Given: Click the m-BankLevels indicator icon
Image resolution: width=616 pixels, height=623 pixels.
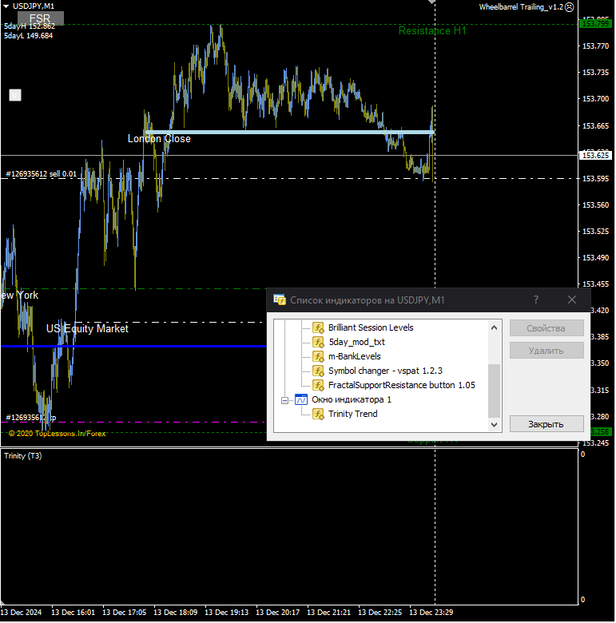Looking at the screenshot, I should tap(318, 356).
